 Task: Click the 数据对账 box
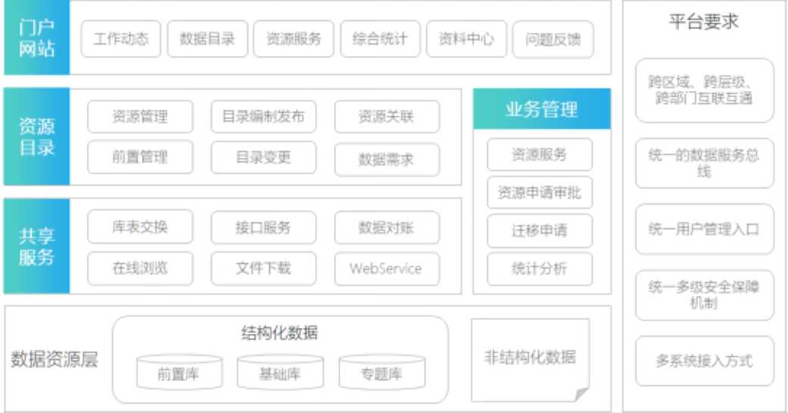point(387,227)
